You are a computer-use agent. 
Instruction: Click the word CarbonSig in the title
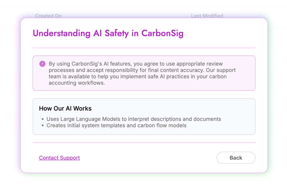(x=162, y=33)
